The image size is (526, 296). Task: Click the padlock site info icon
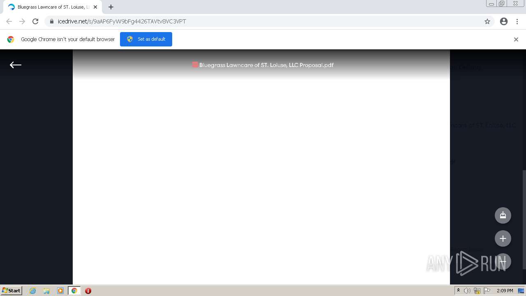pos(51,21)
